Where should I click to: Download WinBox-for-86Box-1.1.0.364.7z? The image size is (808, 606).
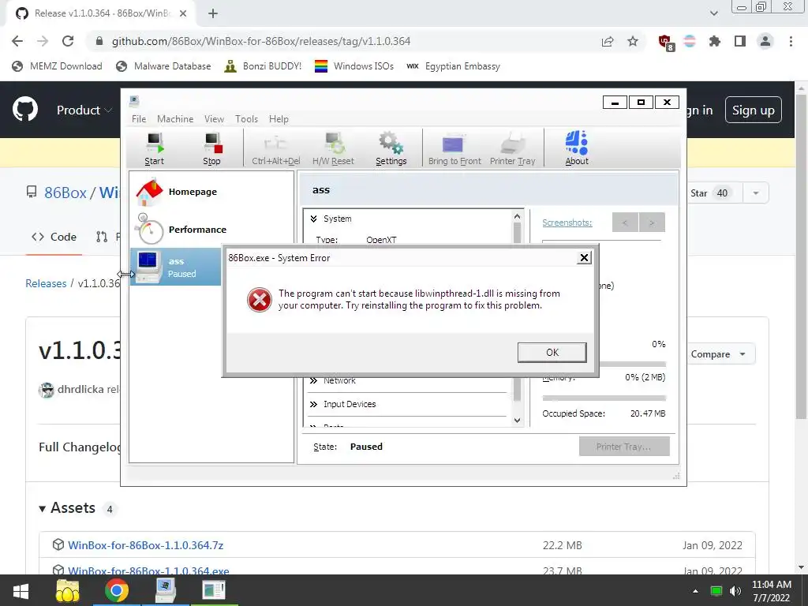145,545
